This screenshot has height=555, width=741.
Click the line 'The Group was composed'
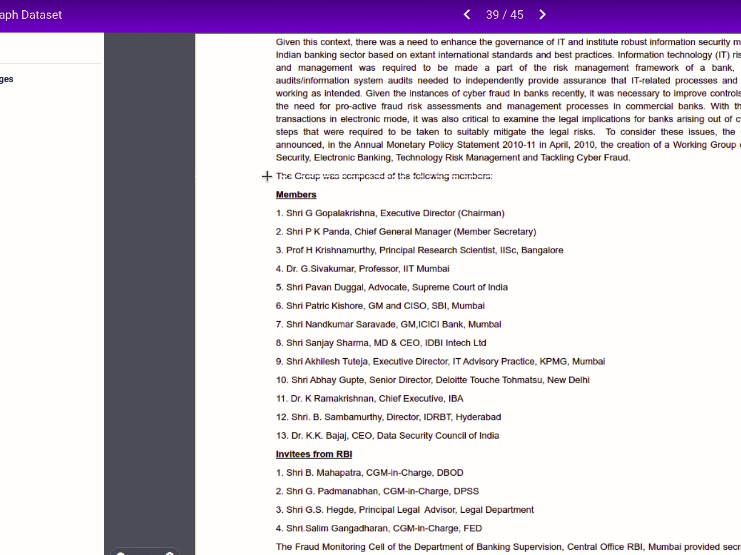click(x=384, y=176)
